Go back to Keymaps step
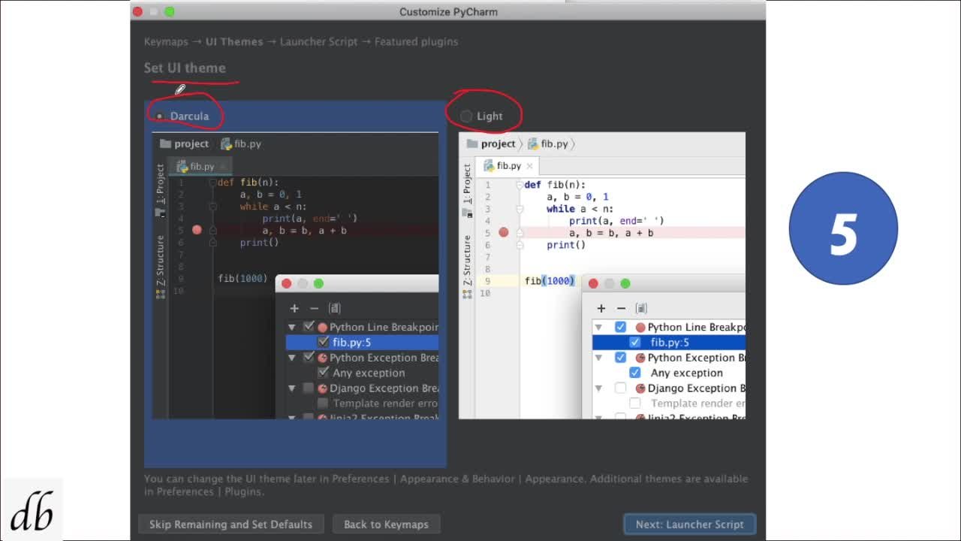961x541 pixels. (x=386, y=524)
